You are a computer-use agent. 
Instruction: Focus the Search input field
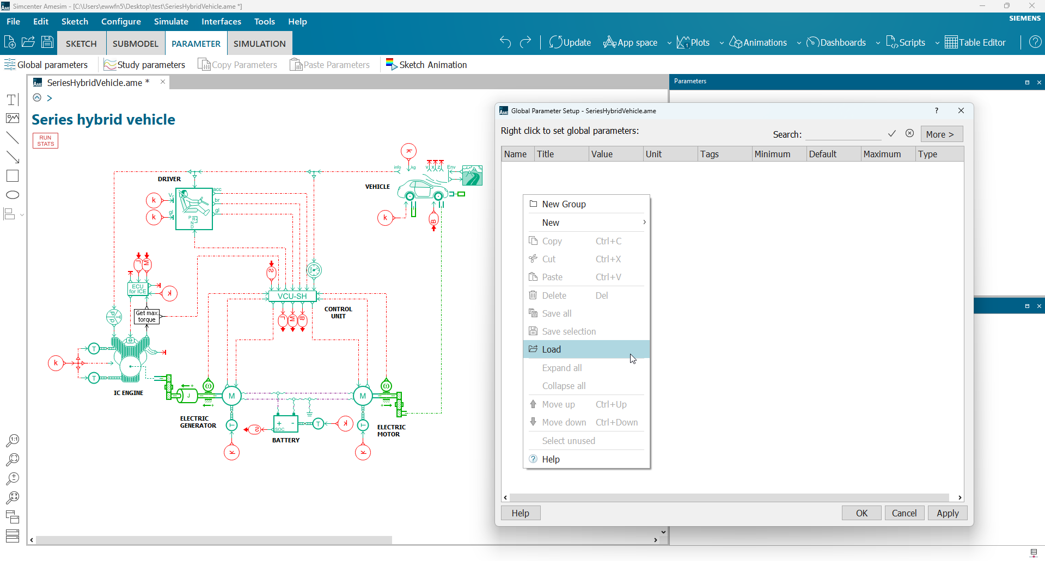(843, 134)
